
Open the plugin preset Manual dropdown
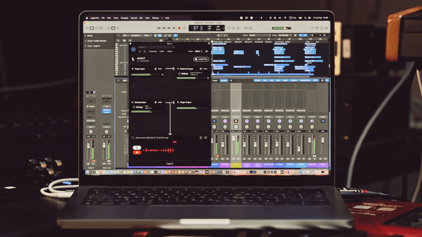point(156,47)
